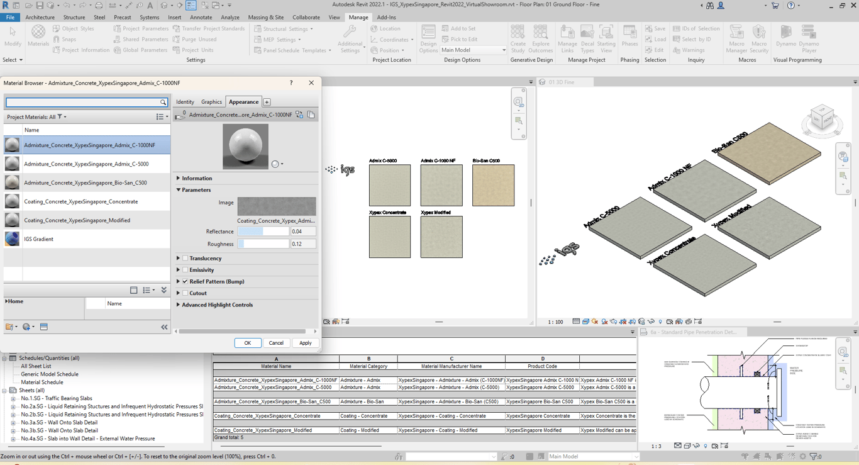Click Cancel in the Material Browser
This screenshot has height=465, width=859.
click(276, 343)
